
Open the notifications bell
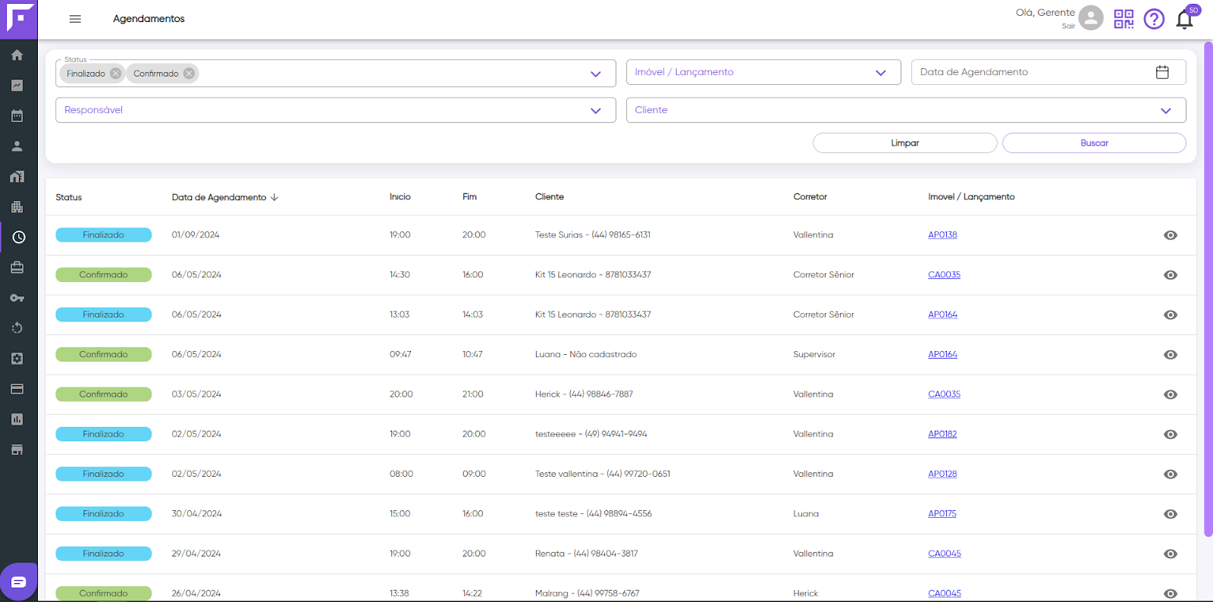click(x=1184, y=20)
